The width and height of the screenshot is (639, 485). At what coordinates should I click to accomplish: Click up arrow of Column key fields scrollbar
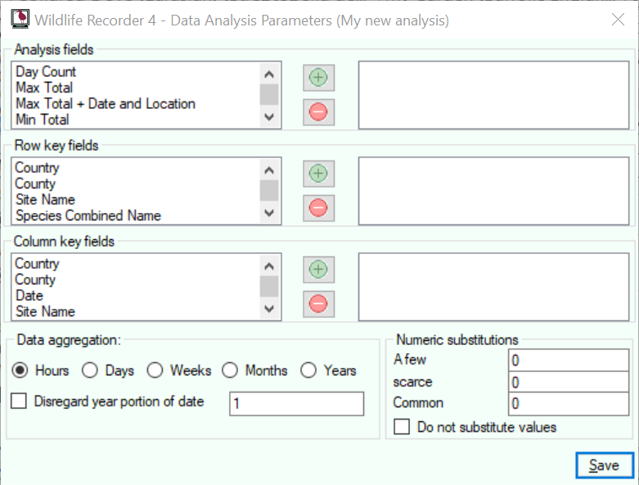[269, 266]
